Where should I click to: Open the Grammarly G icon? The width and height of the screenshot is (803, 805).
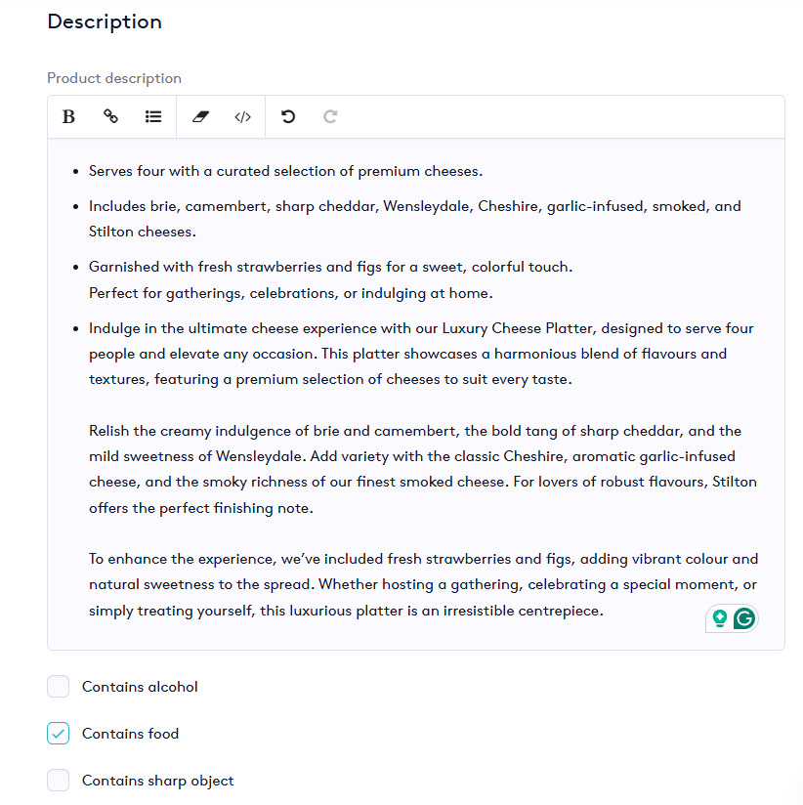point(744,618)
